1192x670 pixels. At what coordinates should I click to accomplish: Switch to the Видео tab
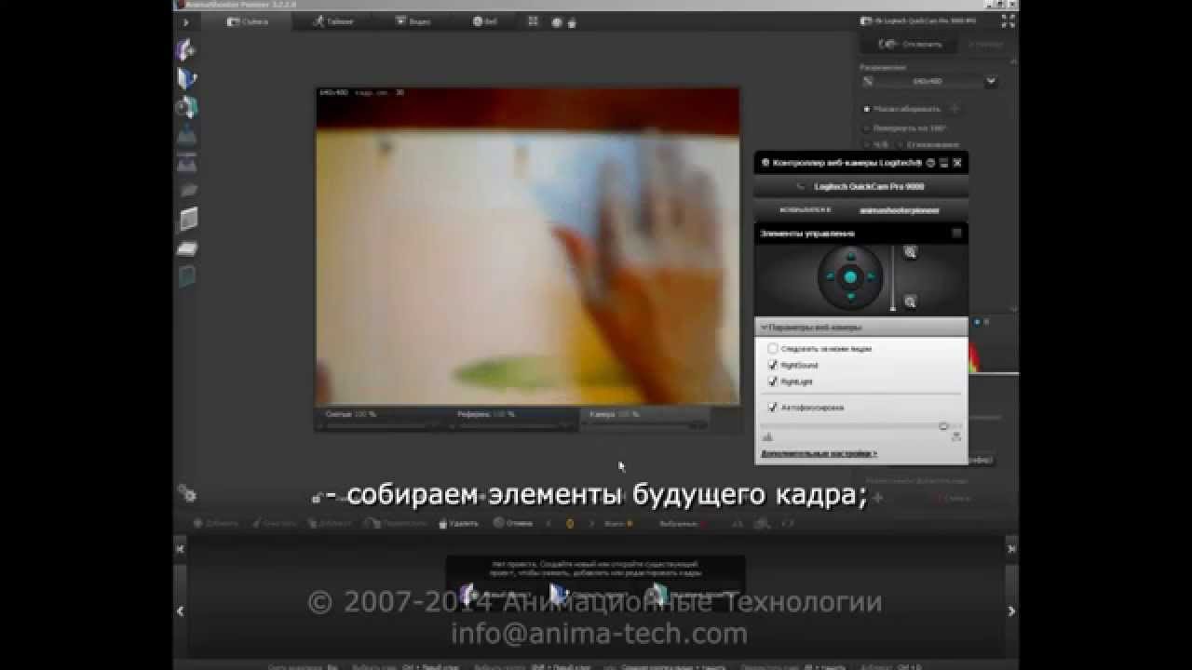(413, 21)
